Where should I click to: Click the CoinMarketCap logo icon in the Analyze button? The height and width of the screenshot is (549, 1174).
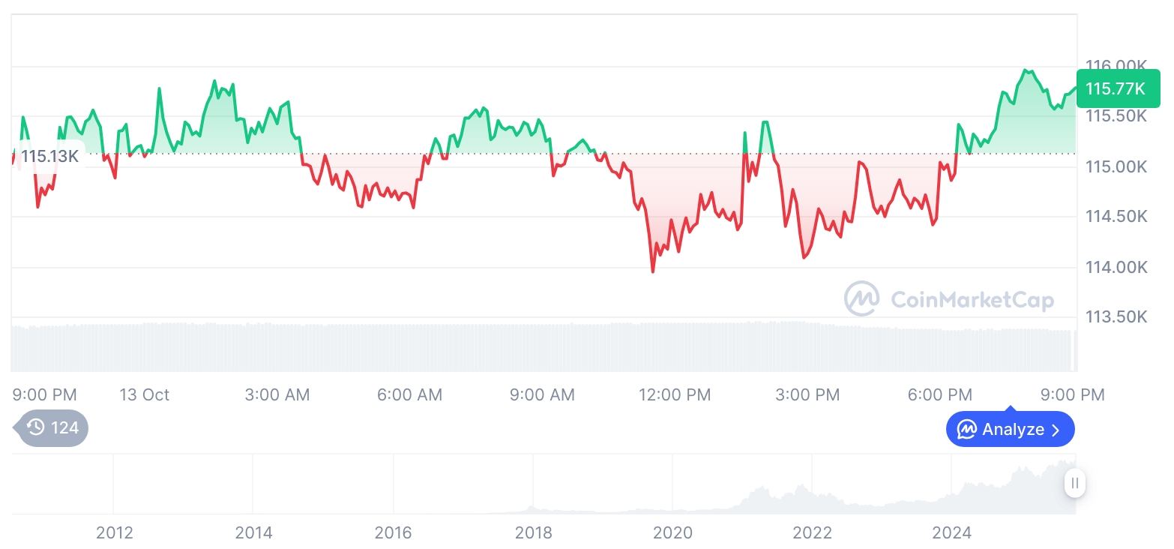pyautogui.click(x=966, y=430)
